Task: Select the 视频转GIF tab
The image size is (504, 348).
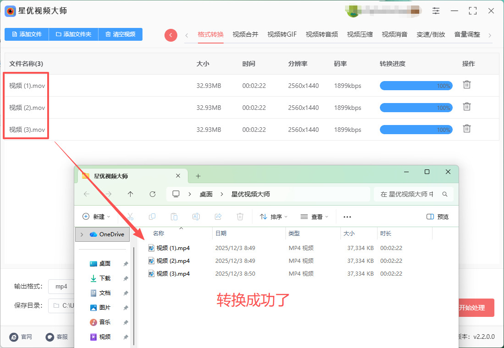Action: coord(282,34)
